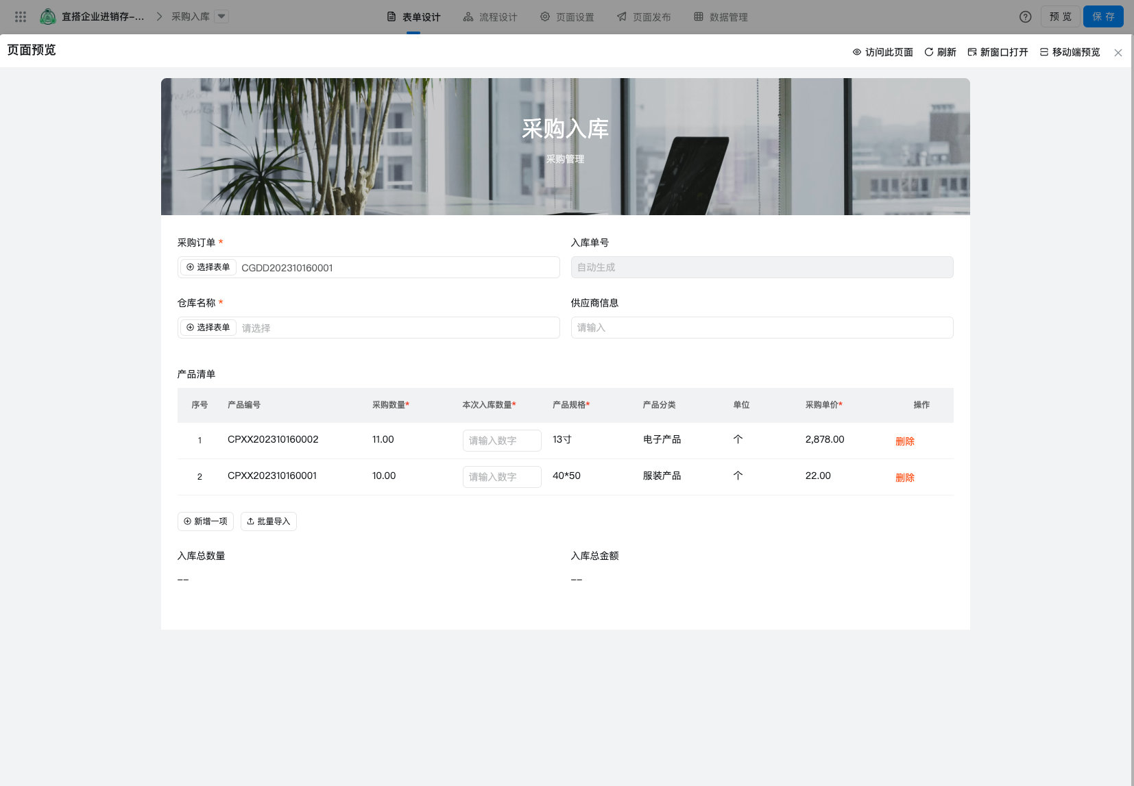The height and width of the screenshot is (786, 1134).
Task: Click the 刷新 refresh button
Action: (x=940, y=52)
